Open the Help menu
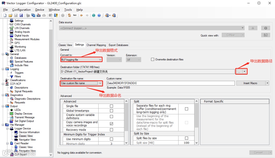Image resolution: width=275 pixels, height=158 pixels. (x=79, y=10)
